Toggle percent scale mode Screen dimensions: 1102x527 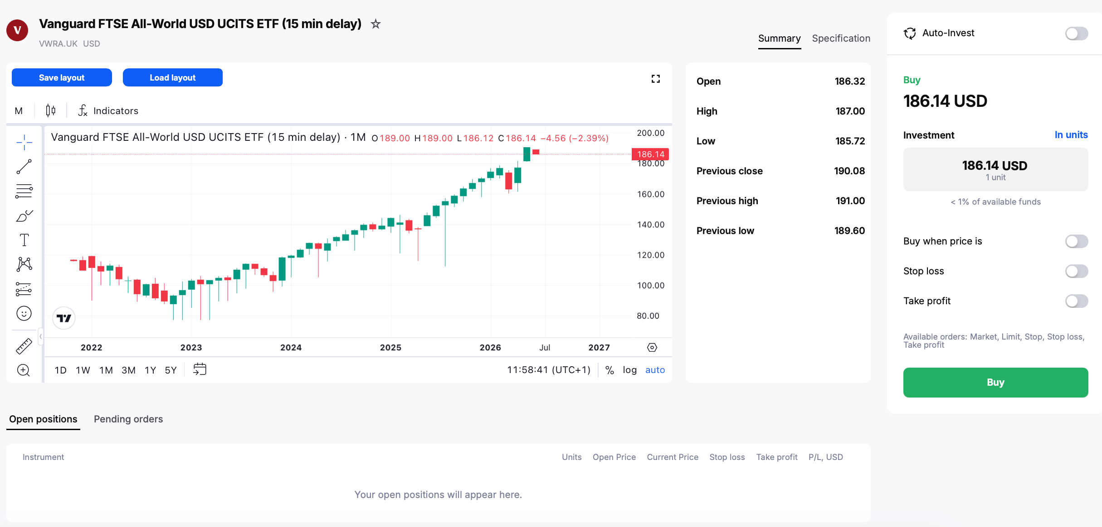coord(610,370)
